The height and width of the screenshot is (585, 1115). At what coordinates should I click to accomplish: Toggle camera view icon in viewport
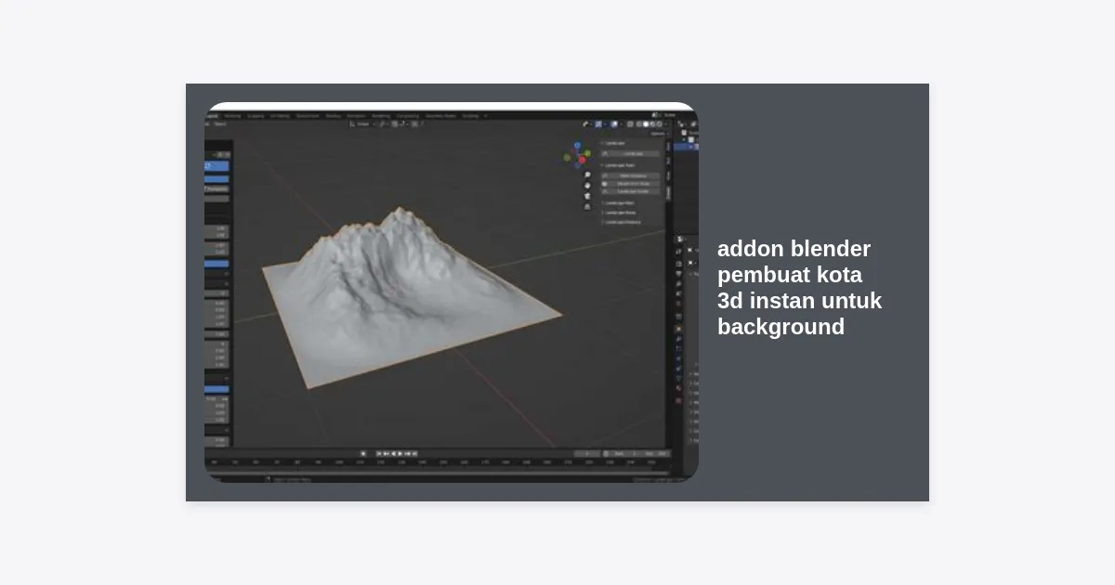tap(587, 196)
